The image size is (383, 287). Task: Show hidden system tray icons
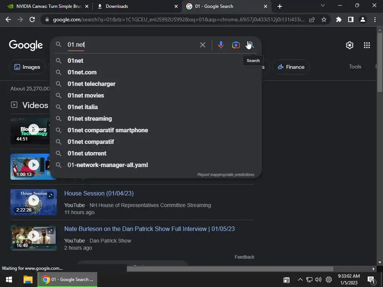(300, 280)
